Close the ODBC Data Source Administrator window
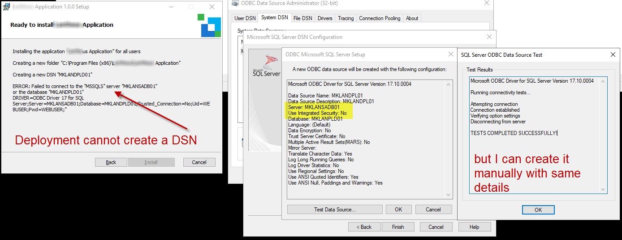 486,3
